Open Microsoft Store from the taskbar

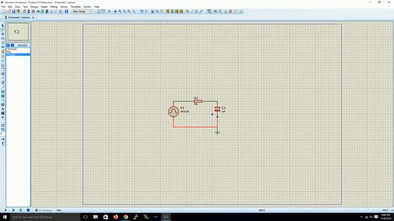click(105, 217)
